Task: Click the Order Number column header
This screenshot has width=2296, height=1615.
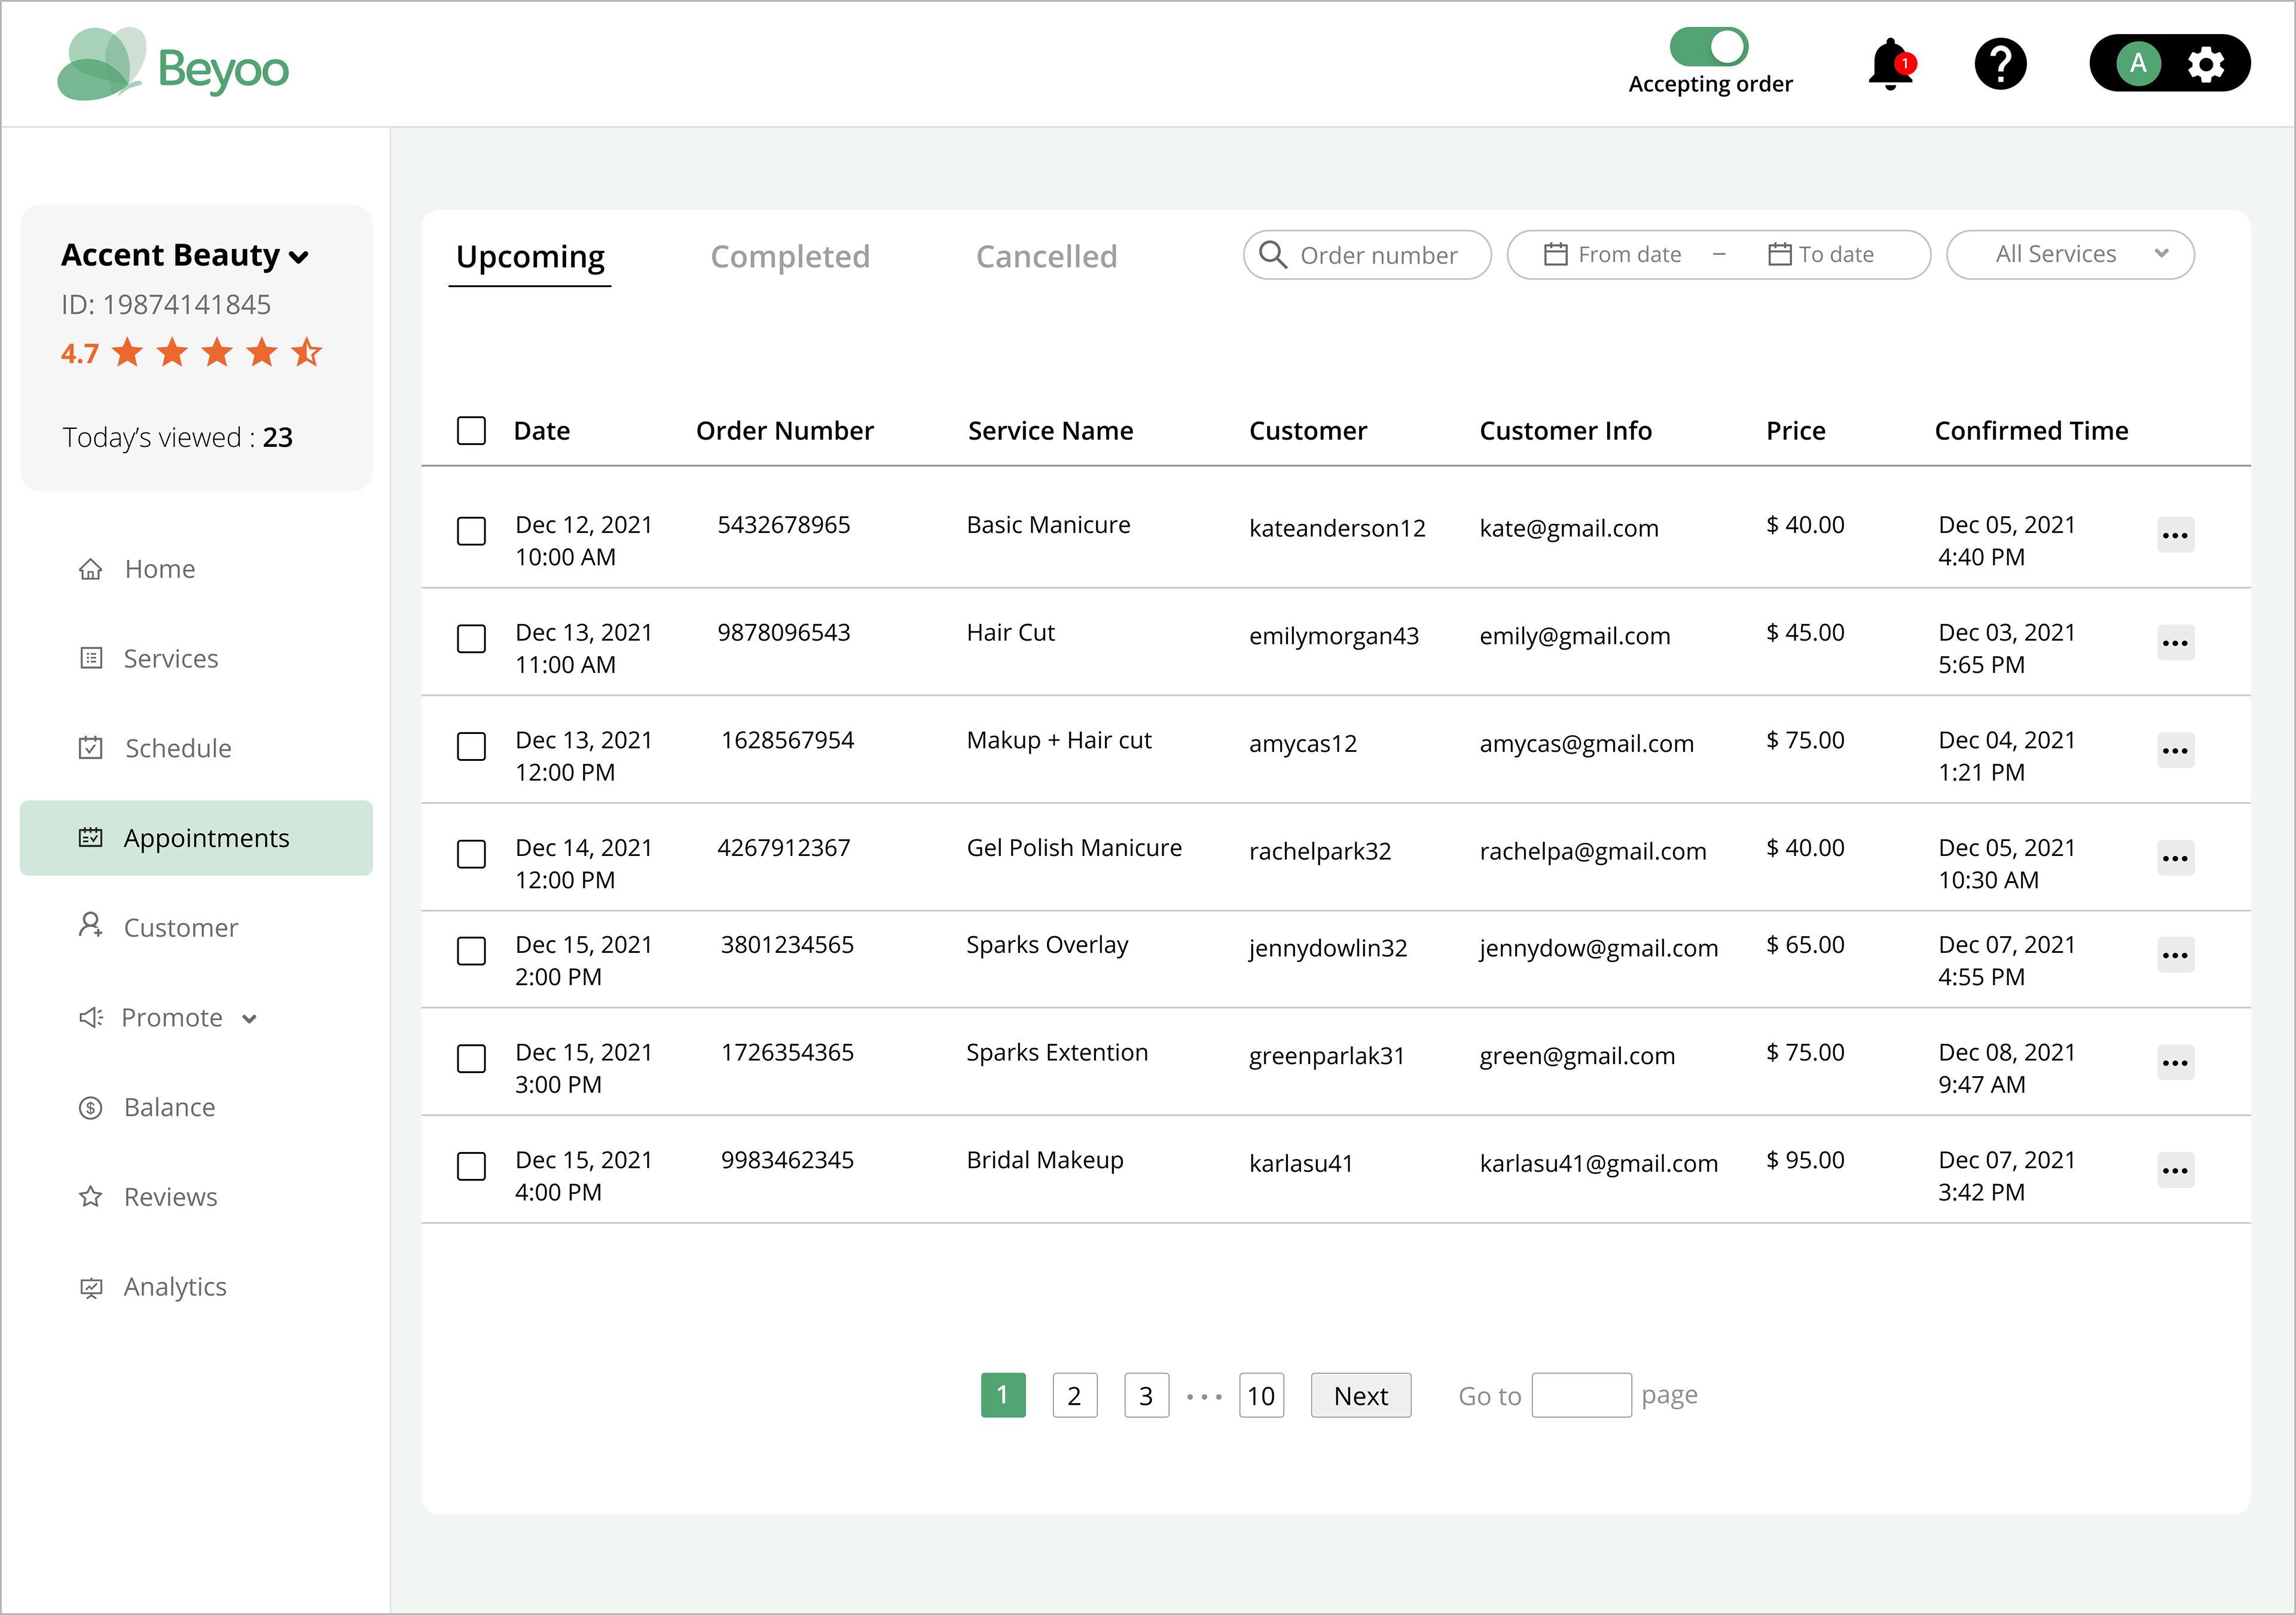Action: pos(785,430)
